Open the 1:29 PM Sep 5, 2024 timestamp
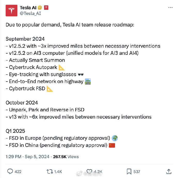The image size is (178, 178). click(27, 157)
